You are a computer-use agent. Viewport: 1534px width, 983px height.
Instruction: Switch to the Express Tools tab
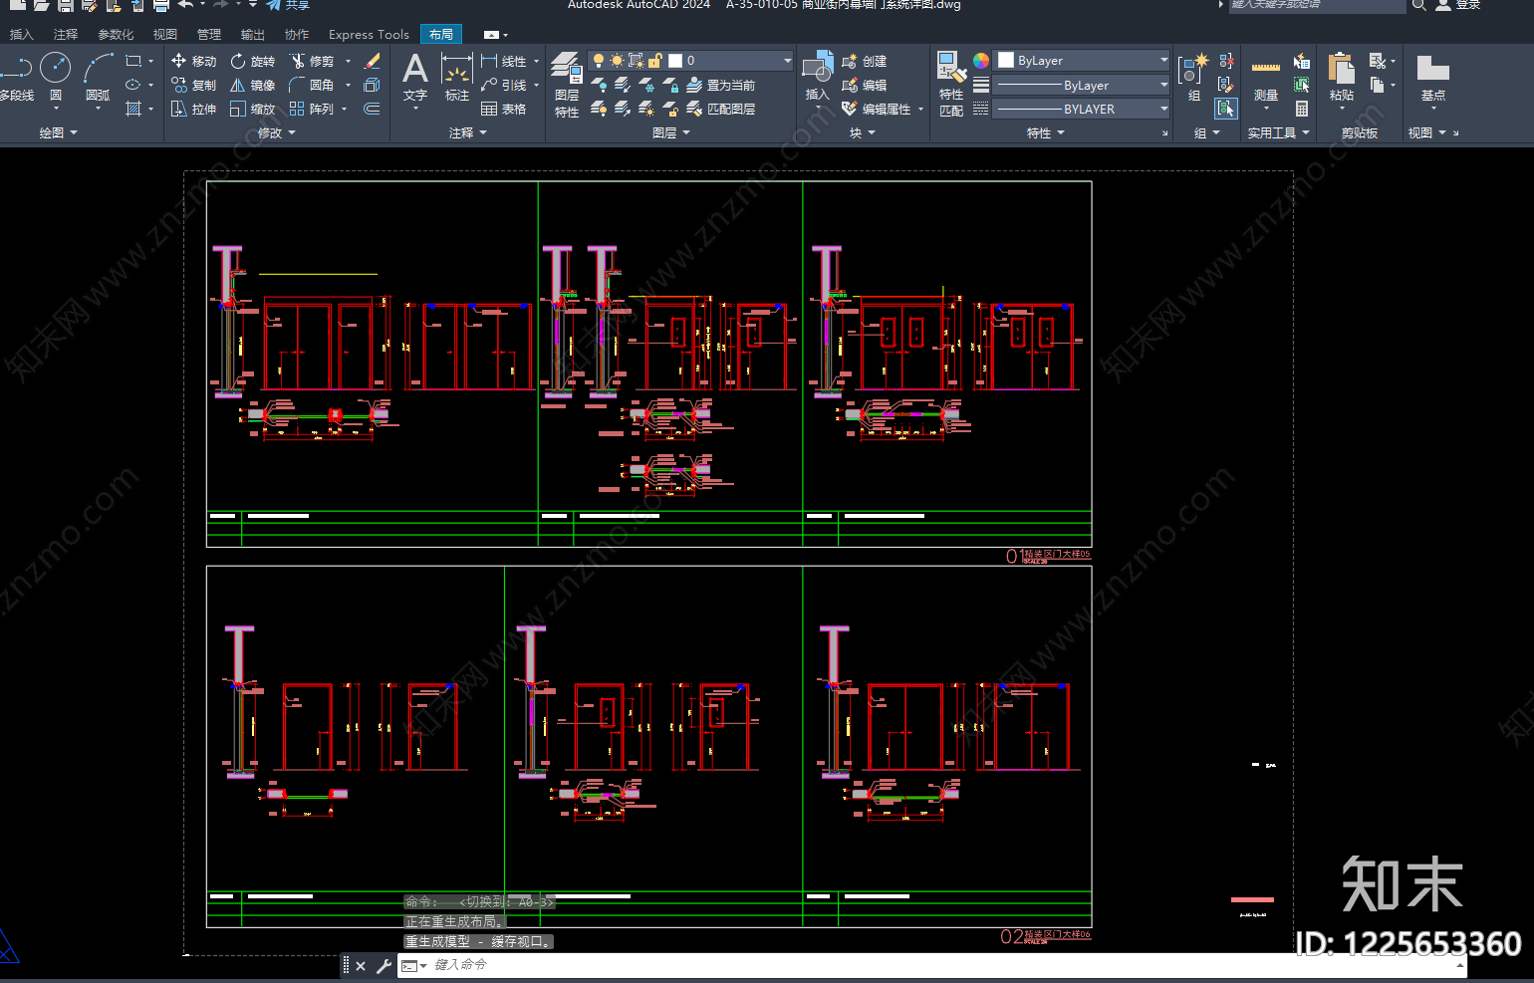[369, 34]
